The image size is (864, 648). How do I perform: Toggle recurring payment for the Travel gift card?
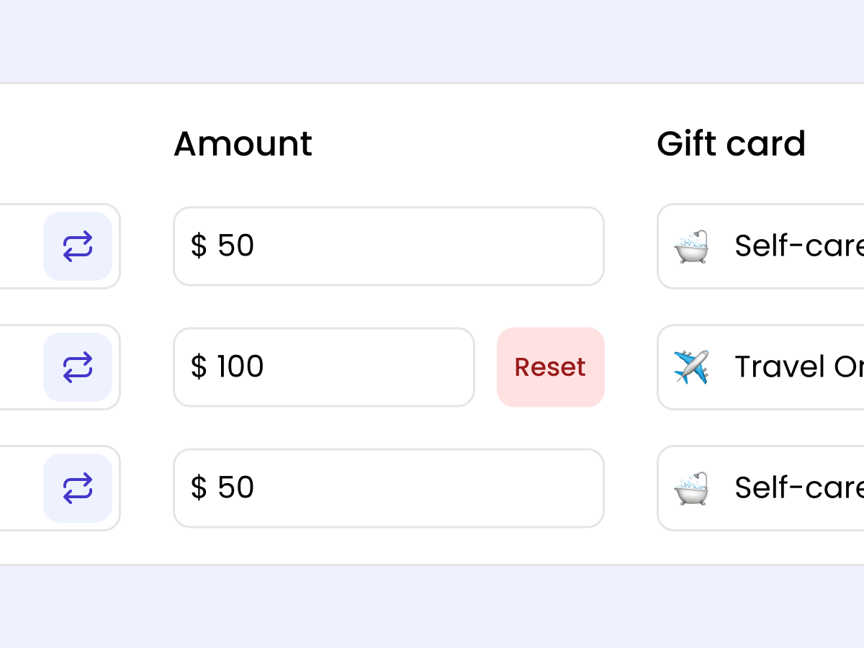point(79,366)
